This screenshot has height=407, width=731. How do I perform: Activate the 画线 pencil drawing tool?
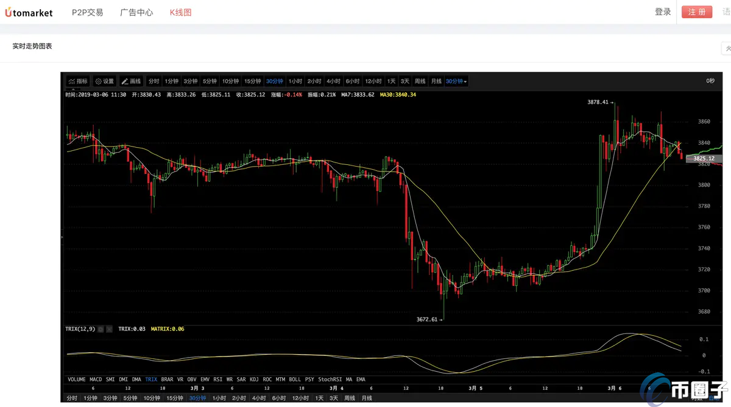tap(131, 81)
